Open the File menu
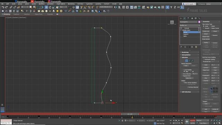This screenshot has width=222, height=125. pyautogui.click(x=2, y=4)
